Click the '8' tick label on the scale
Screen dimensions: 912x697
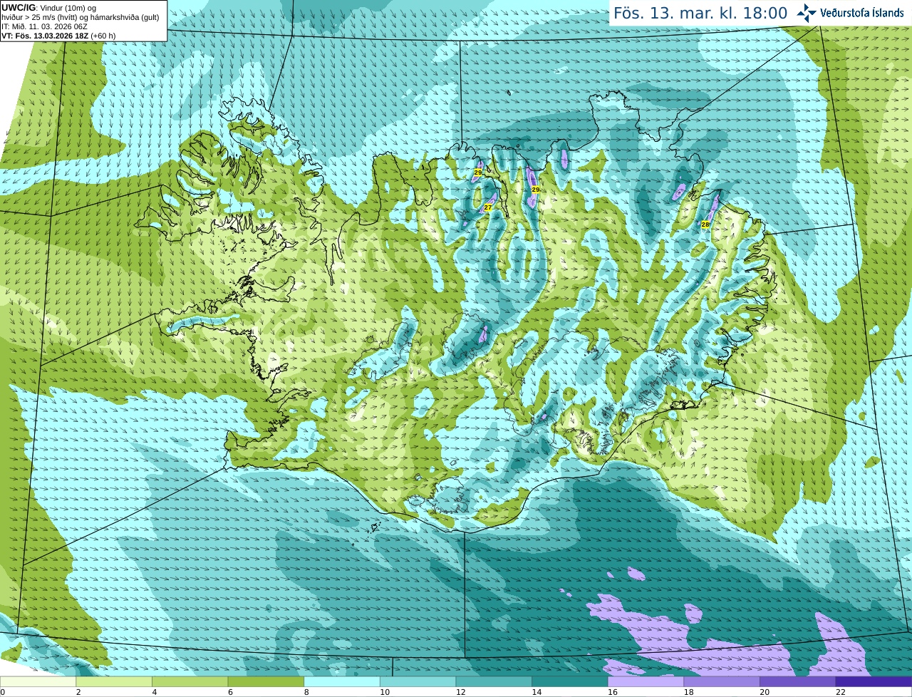[x=306, y=692]
